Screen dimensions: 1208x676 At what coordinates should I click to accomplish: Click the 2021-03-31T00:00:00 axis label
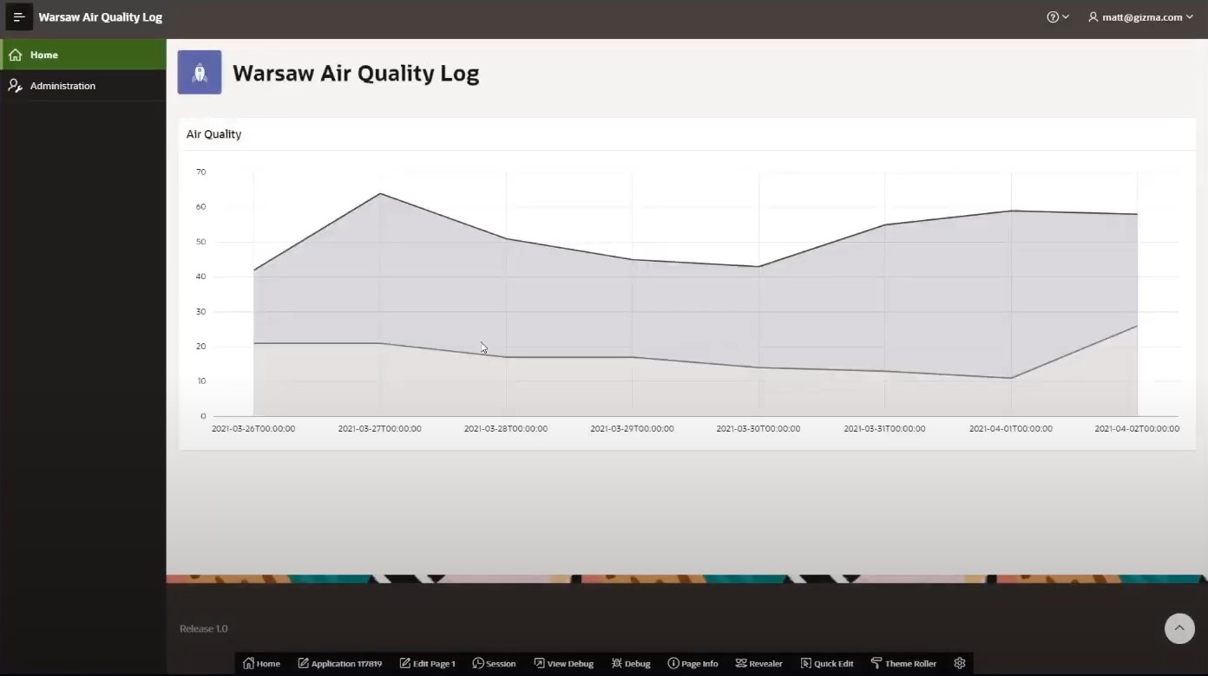[885, 429]
